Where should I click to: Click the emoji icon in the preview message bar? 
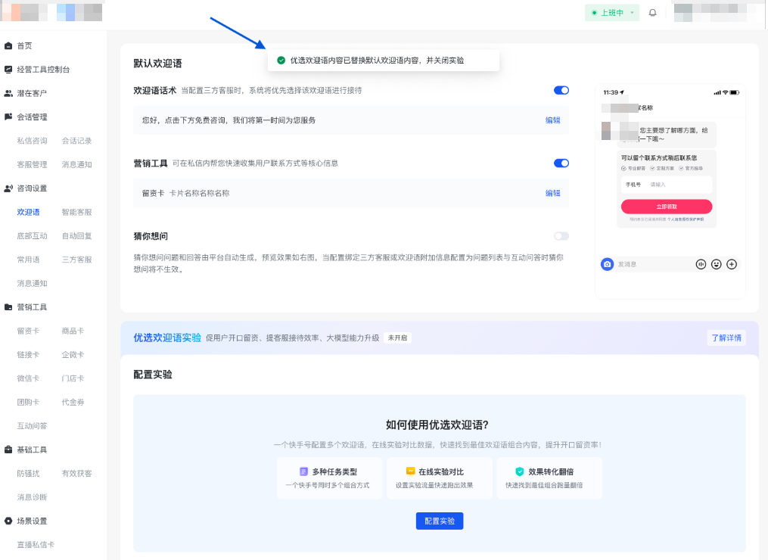coord(715,264)
